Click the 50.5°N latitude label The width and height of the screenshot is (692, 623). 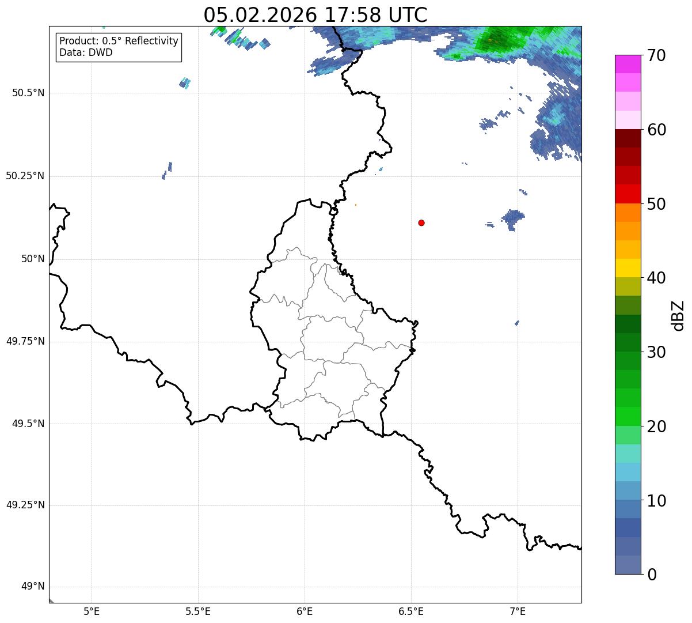pos(28,93)
